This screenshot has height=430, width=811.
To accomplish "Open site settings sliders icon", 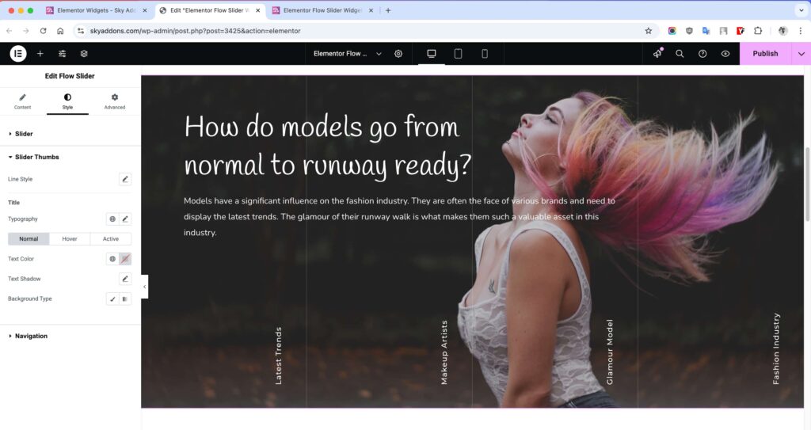I will pos(62,53).
